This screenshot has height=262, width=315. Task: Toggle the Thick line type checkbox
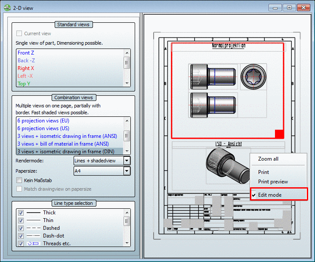coord(20,213)
